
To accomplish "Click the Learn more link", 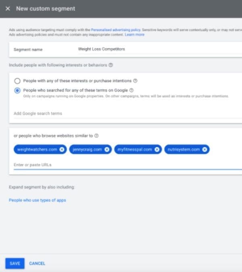I will point(134,35).
